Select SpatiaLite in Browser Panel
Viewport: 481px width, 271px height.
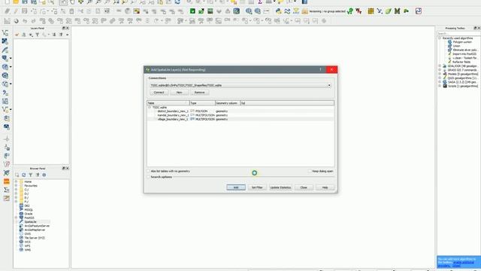pyautogui.click(x=30, y=221)
